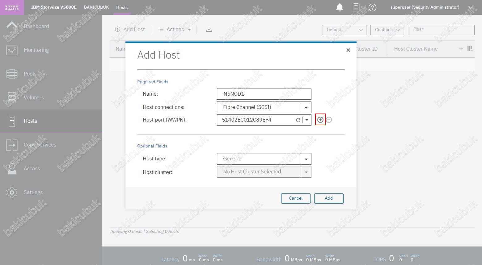Open the running tasks clipboard icon
The image size is (482, 265).
coord(356,7)
